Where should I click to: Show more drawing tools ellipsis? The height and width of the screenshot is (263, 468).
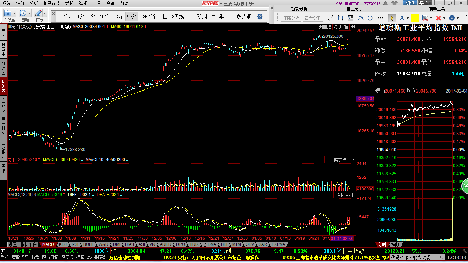[x=380, y=18]
